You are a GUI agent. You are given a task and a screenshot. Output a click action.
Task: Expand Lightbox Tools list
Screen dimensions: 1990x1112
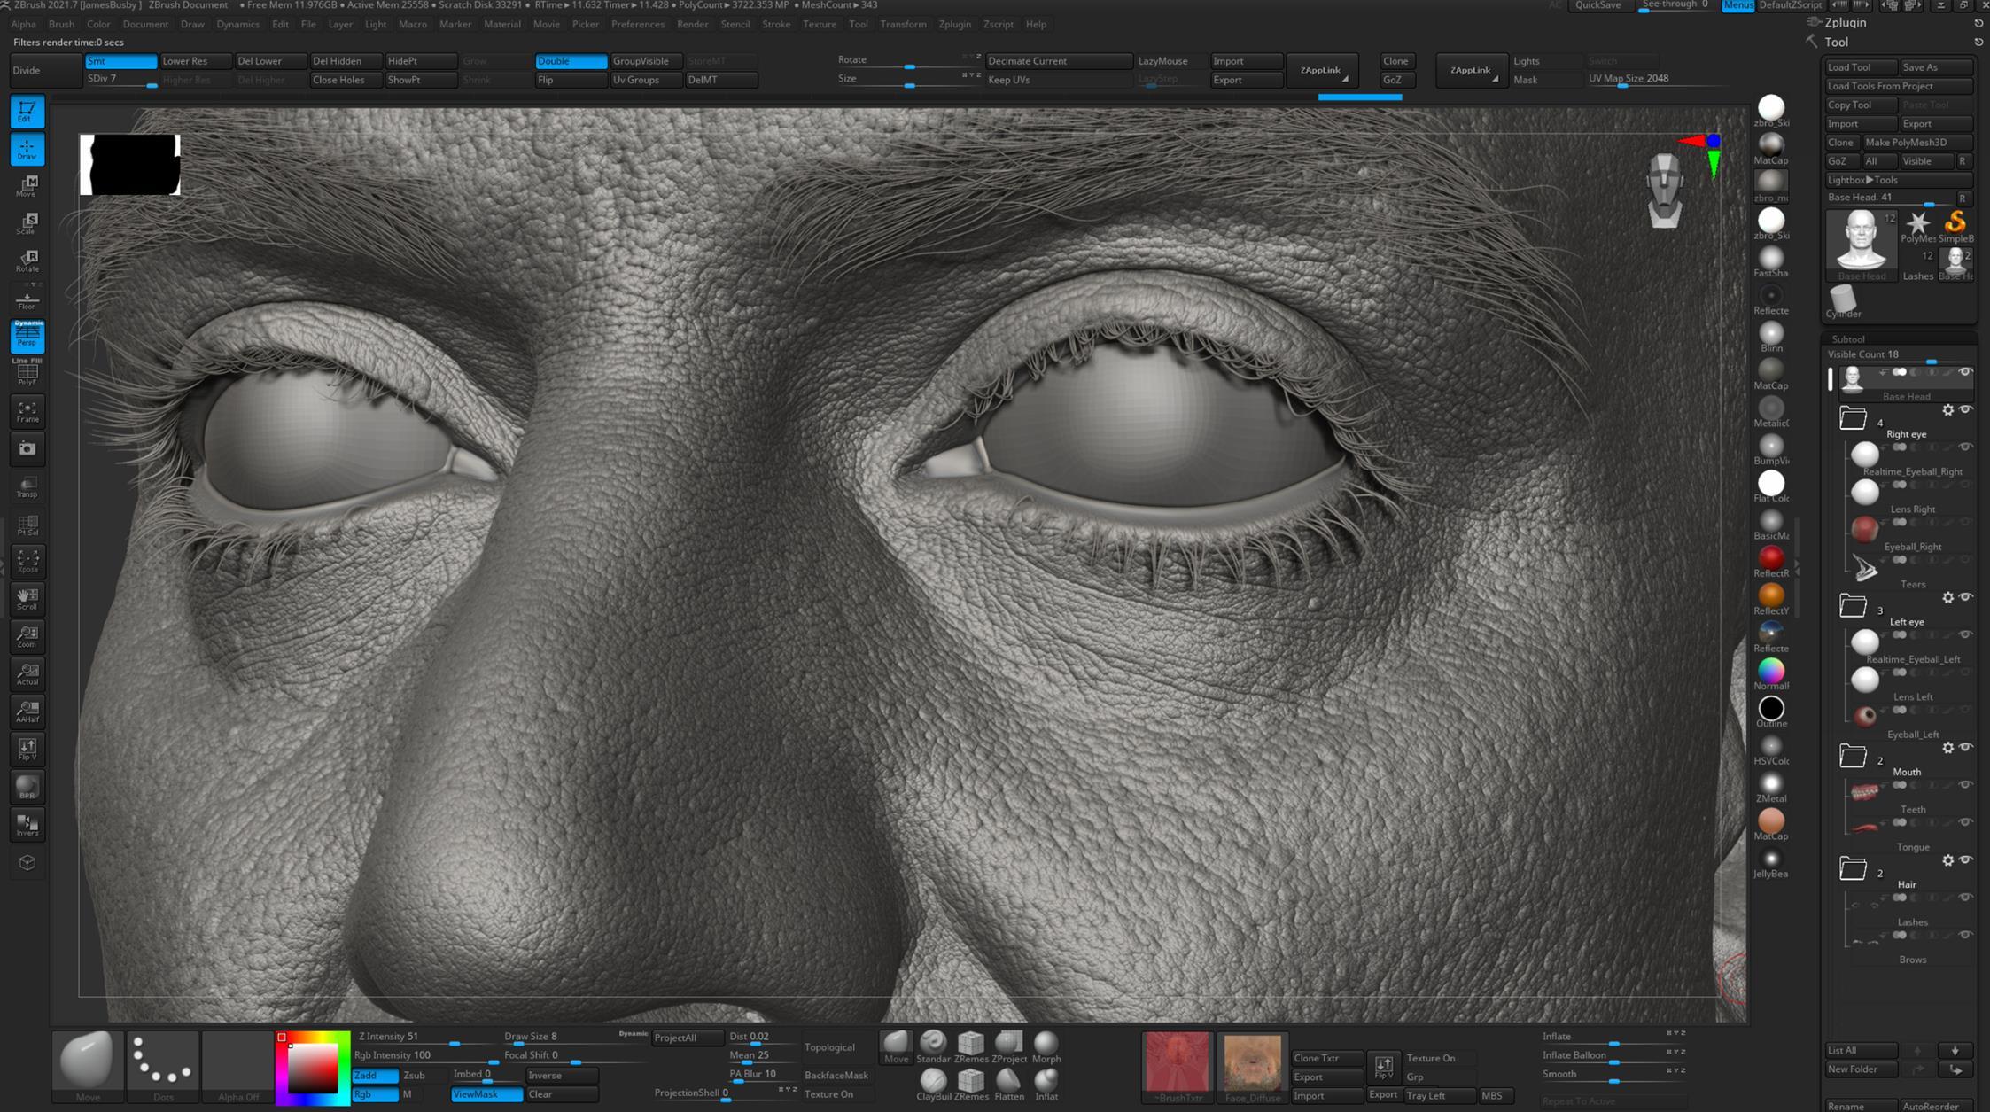click(1862, 179)
